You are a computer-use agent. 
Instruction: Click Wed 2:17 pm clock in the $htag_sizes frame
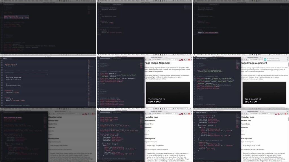(183, 109)
